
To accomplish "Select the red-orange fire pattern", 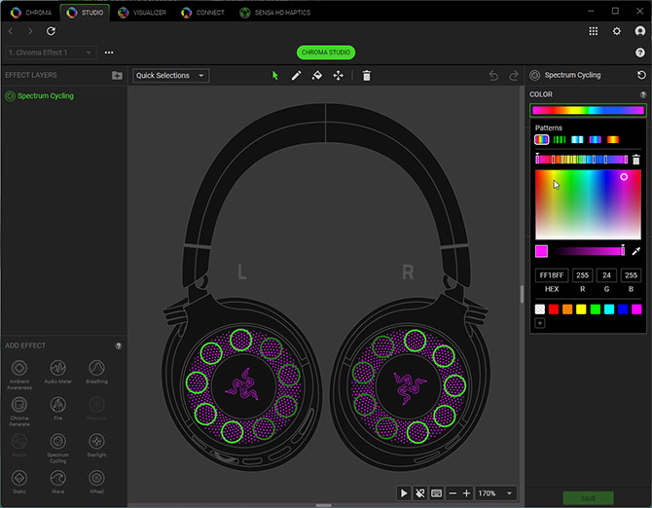I will pos(613,140).
